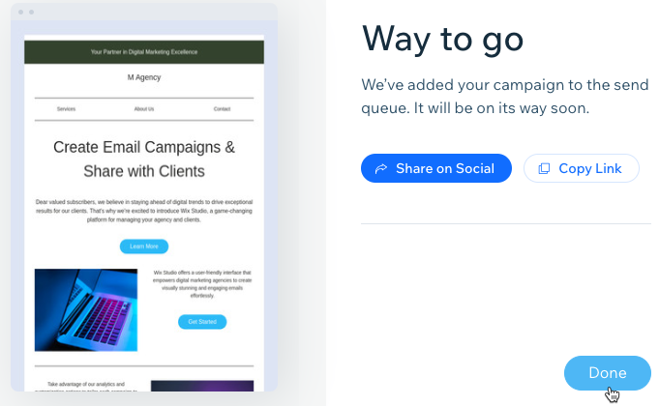Viewport: 659px width, 406px height.
Task: Click Get Started in the email preview
Action: [202, 322]
